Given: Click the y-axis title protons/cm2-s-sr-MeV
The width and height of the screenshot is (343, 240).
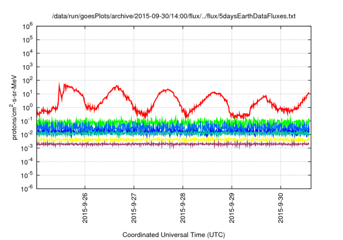Looking at the screenshot, I should (x=13, y=107).
